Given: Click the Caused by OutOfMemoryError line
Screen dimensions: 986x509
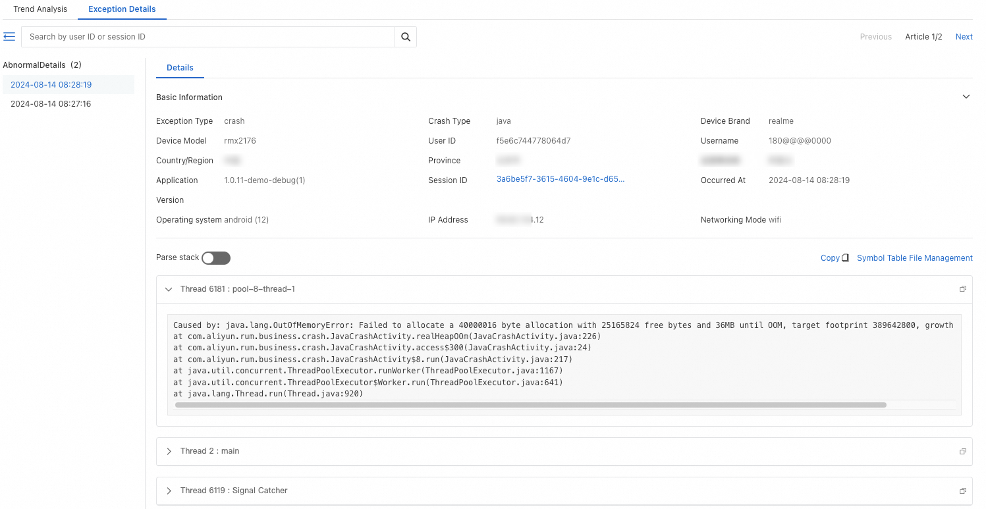Looking at the screenshot, I should coord(563,325).
